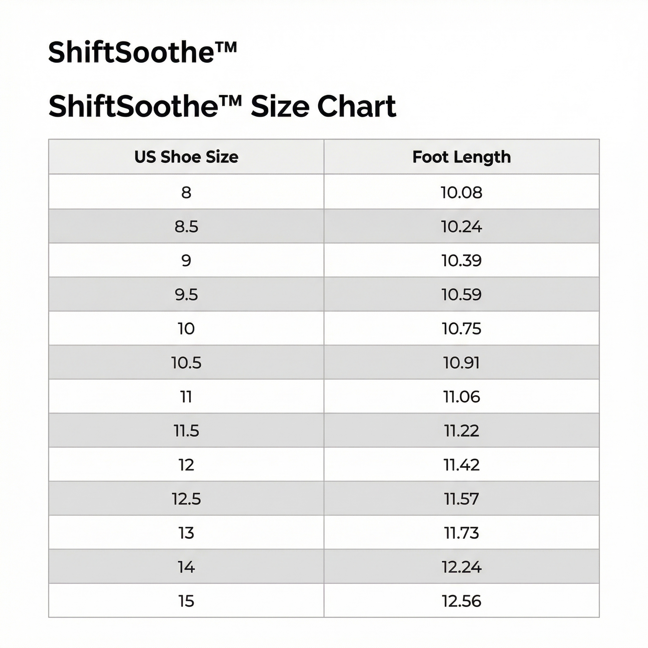Select shoe size 9 in the table
The height and width of the screenshot is (648, 648).
click(x=186, y=261)
